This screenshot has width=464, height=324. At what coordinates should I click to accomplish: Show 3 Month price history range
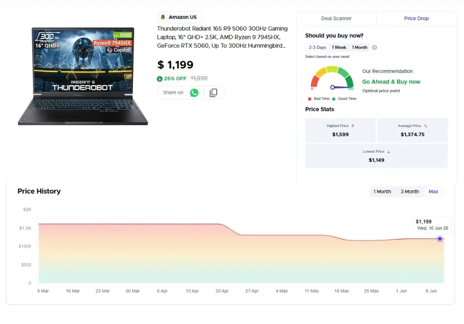[410, 192]
